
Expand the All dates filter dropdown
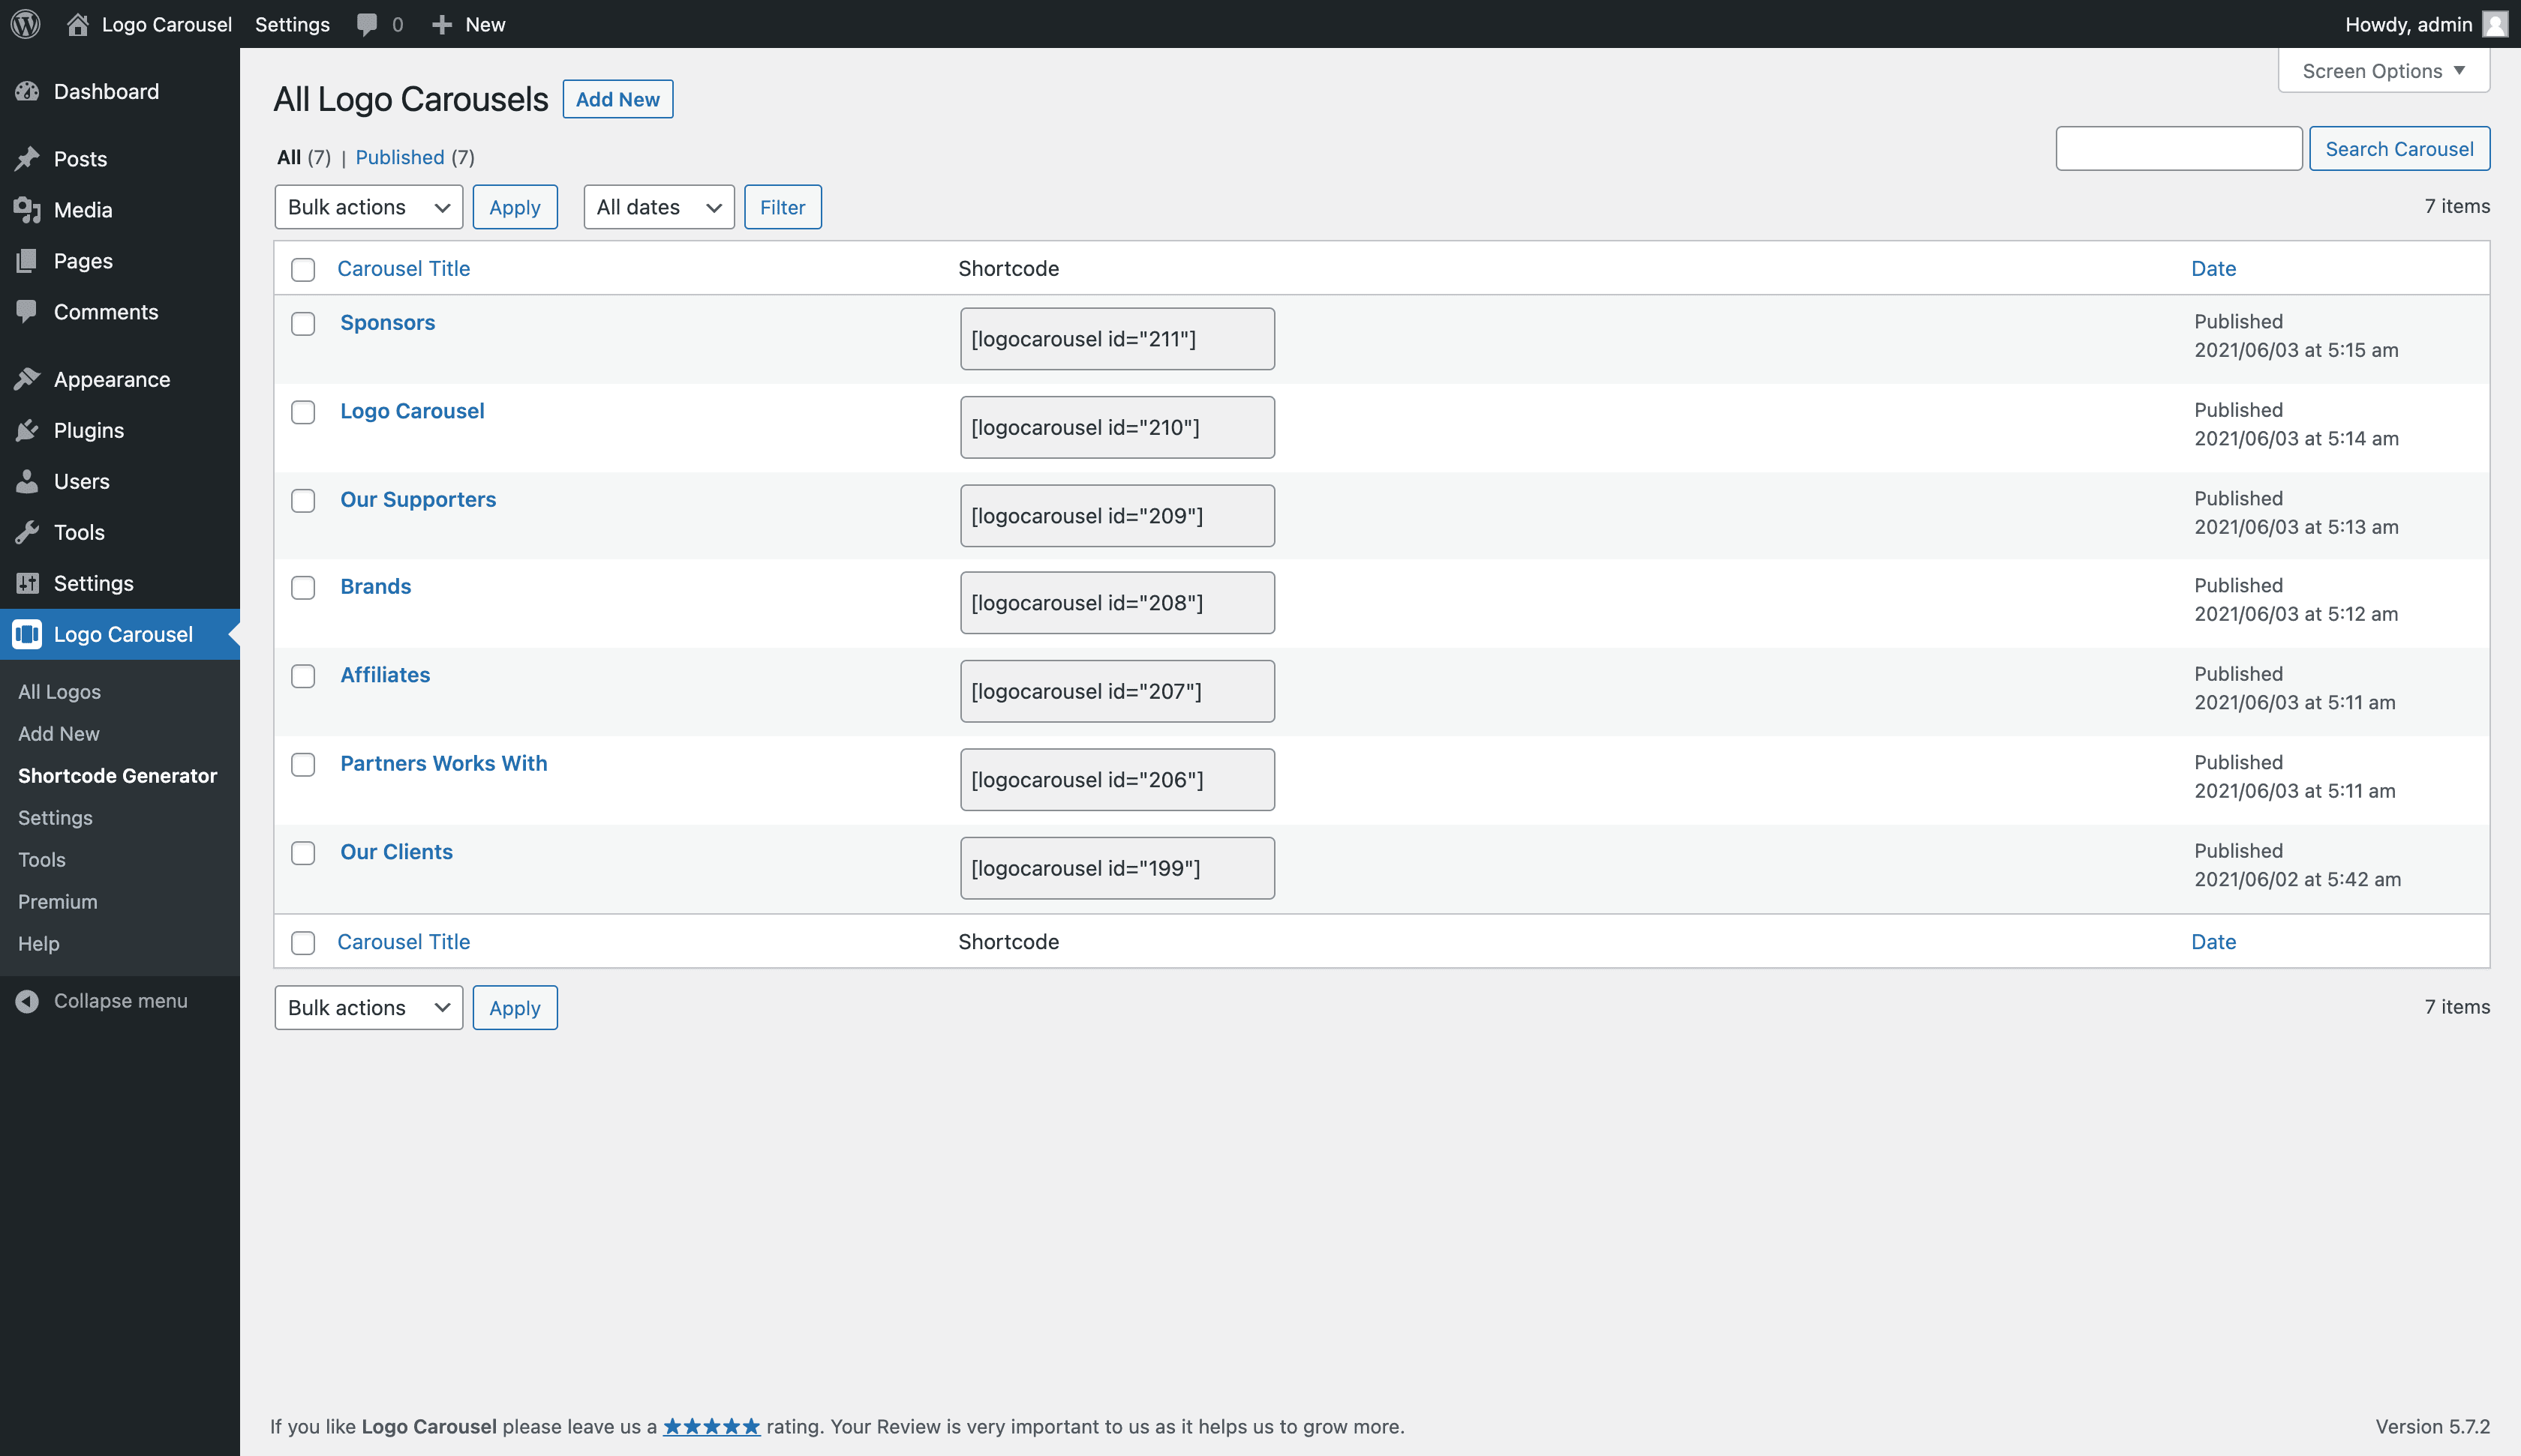[x=657, y=206]
